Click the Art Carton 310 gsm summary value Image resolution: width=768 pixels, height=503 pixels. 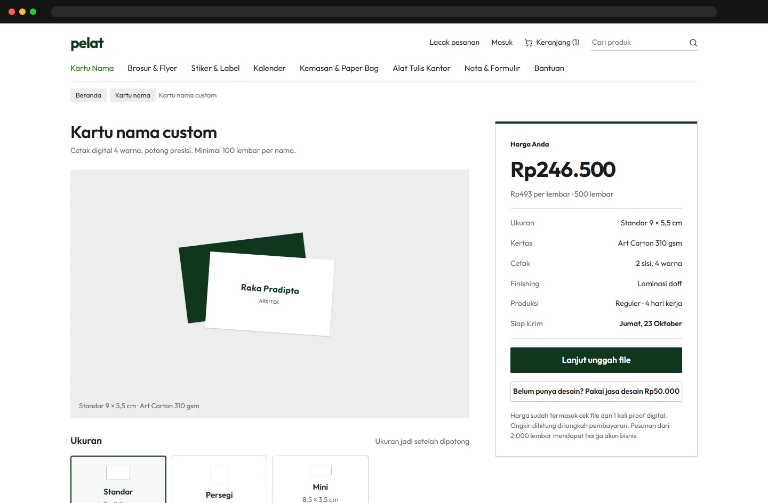[650, 243]
